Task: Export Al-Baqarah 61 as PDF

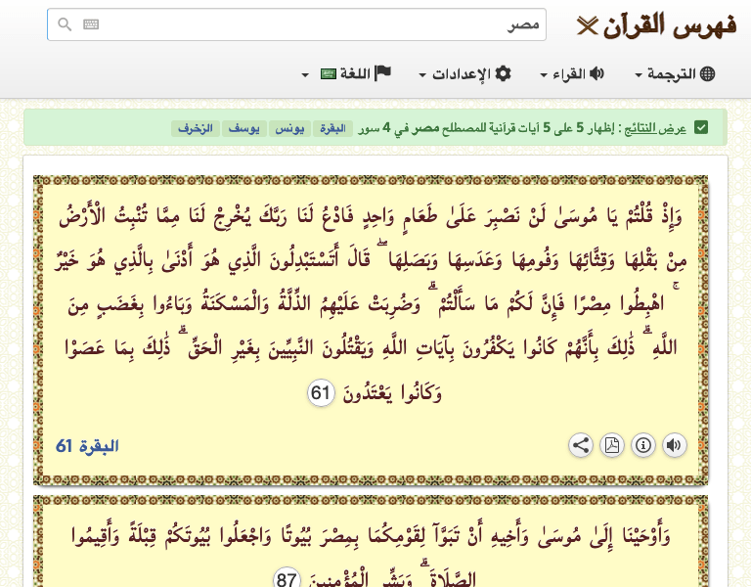Action: [612, 446]
